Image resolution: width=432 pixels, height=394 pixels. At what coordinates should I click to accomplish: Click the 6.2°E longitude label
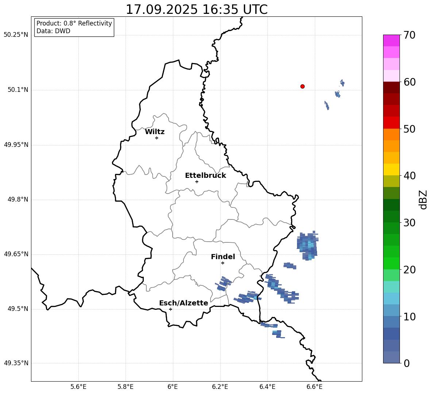click(220, 387)
